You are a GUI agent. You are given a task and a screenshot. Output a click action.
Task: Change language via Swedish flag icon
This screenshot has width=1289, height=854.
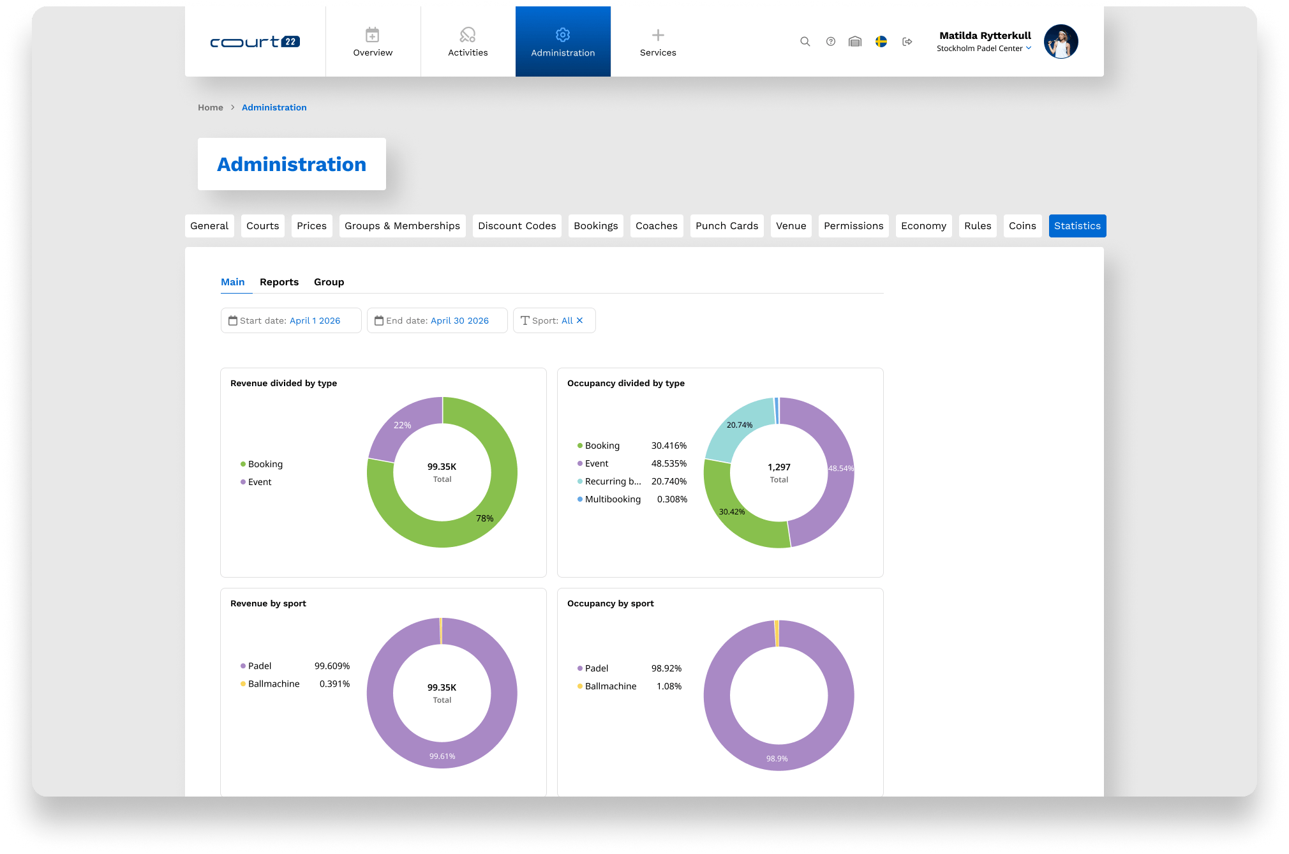pos(881,41)
